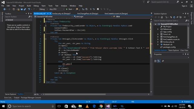Click the Navigate Backward toolbar button

click(5, 9)
